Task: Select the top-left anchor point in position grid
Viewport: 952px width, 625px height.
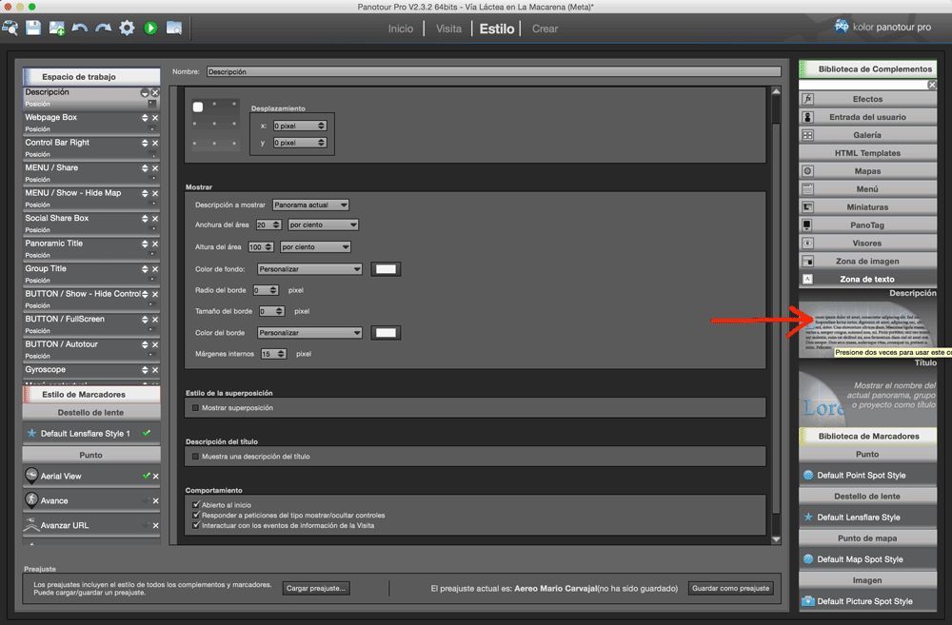Action: [x=198, y=107]
